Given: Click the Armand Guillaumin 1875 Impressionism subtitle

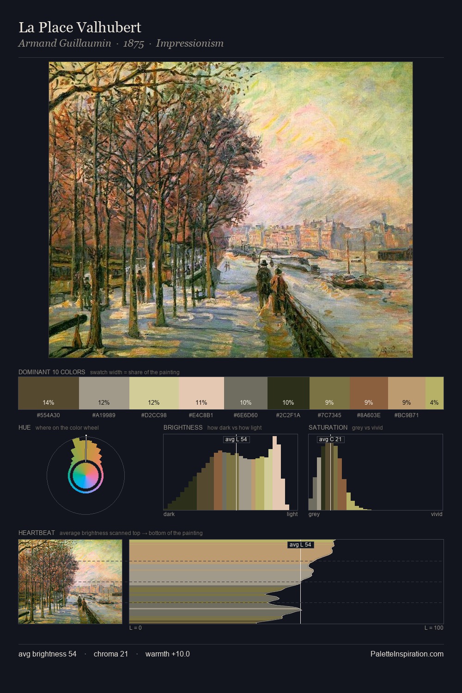Looking at the screenshot, I should [x=121, y=43].
